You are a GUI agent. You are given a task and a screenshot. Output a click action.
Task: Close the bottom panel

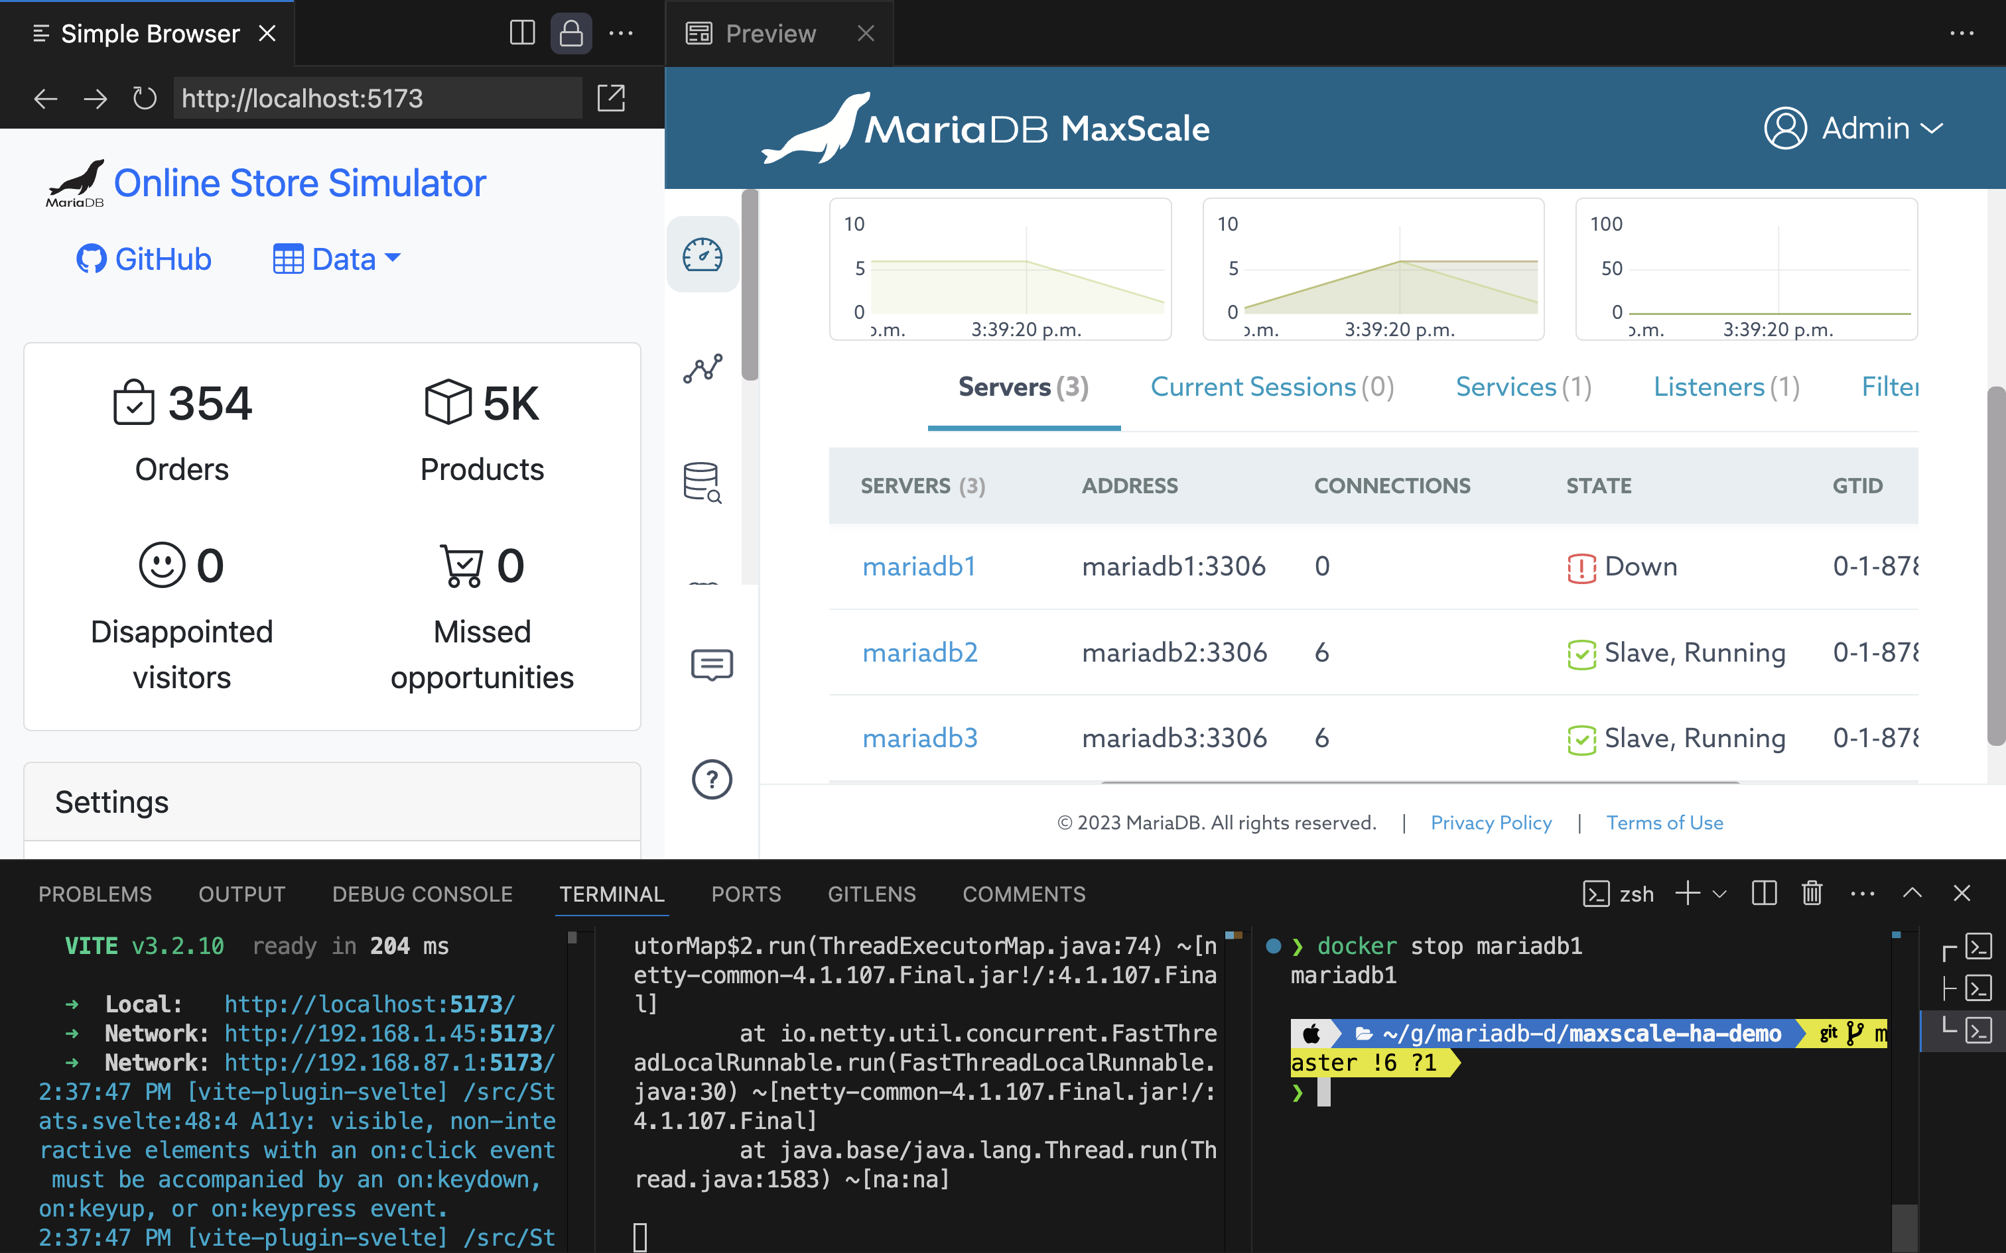[x=1962, y=894]
